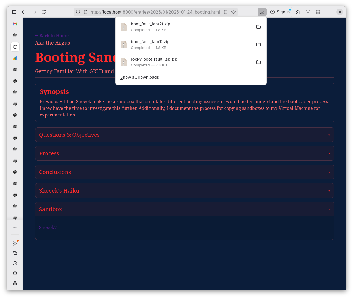The image size is (353, 298).
Task: Follow the Shevek7 link
Action: click(48, 227)
